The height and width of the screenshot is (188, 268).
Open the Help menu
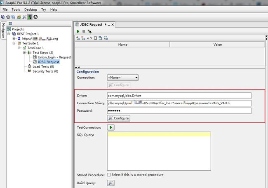point(54,9)
